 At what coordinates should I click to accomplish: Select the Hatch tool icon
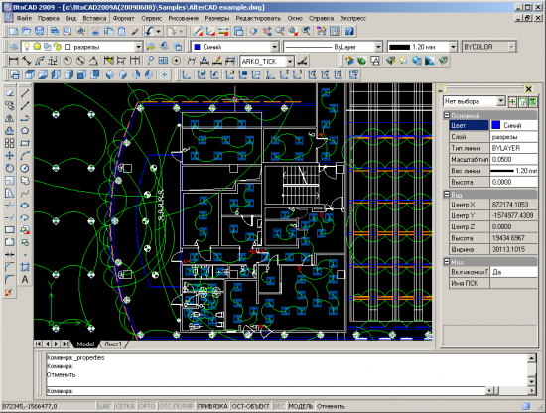coord(25,267)
